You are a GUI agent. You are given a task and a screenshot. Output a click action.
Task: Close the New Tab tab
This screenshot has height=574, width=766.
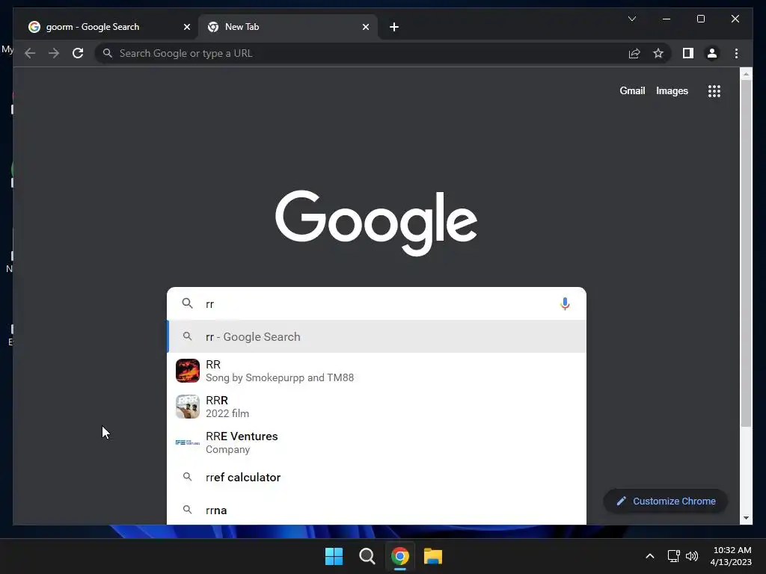pyautogui.click(x=365, y=27)
